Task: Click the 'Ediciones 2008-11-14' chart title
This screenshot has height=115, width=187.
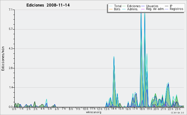Action: [x=48, y=5]
